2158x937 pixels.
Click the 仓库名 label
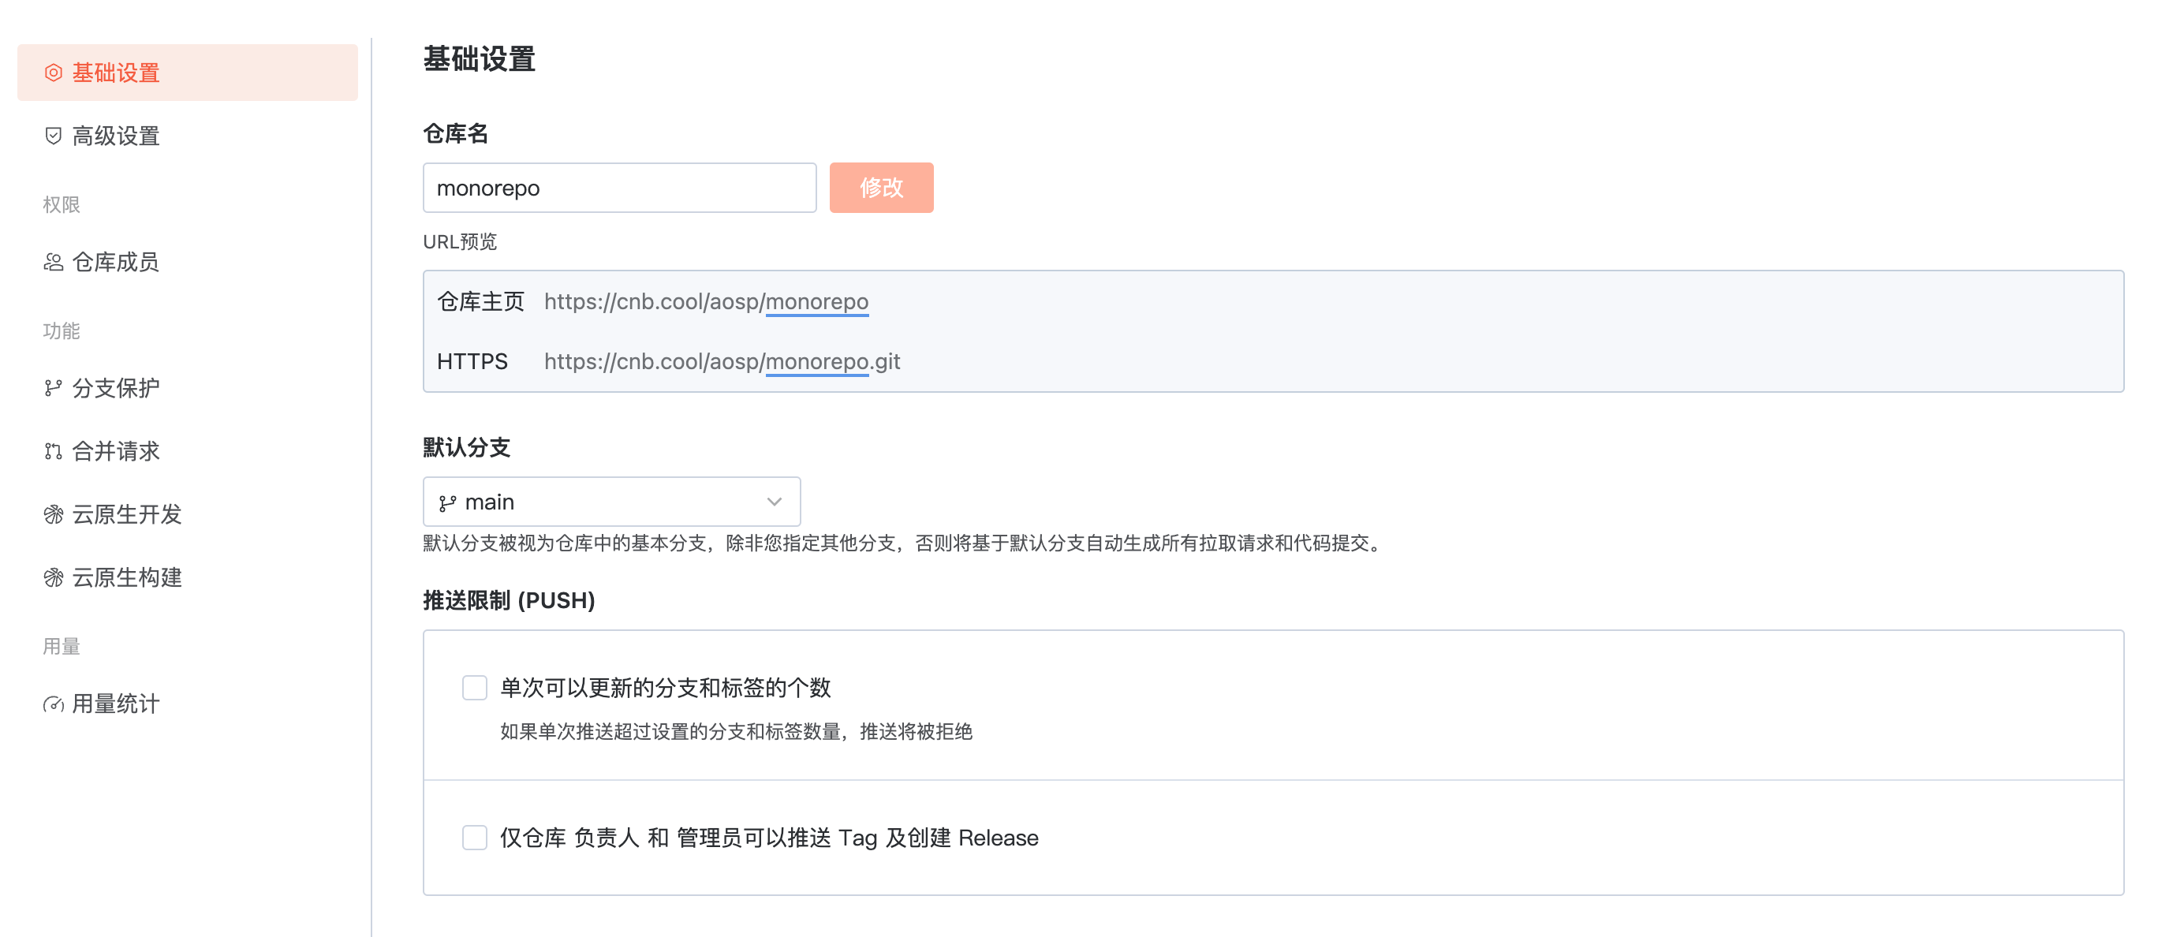[456, 134]
